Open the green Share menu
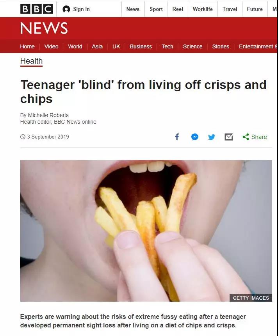This screenshot has width=278, height=336. (x=255, y=137)
